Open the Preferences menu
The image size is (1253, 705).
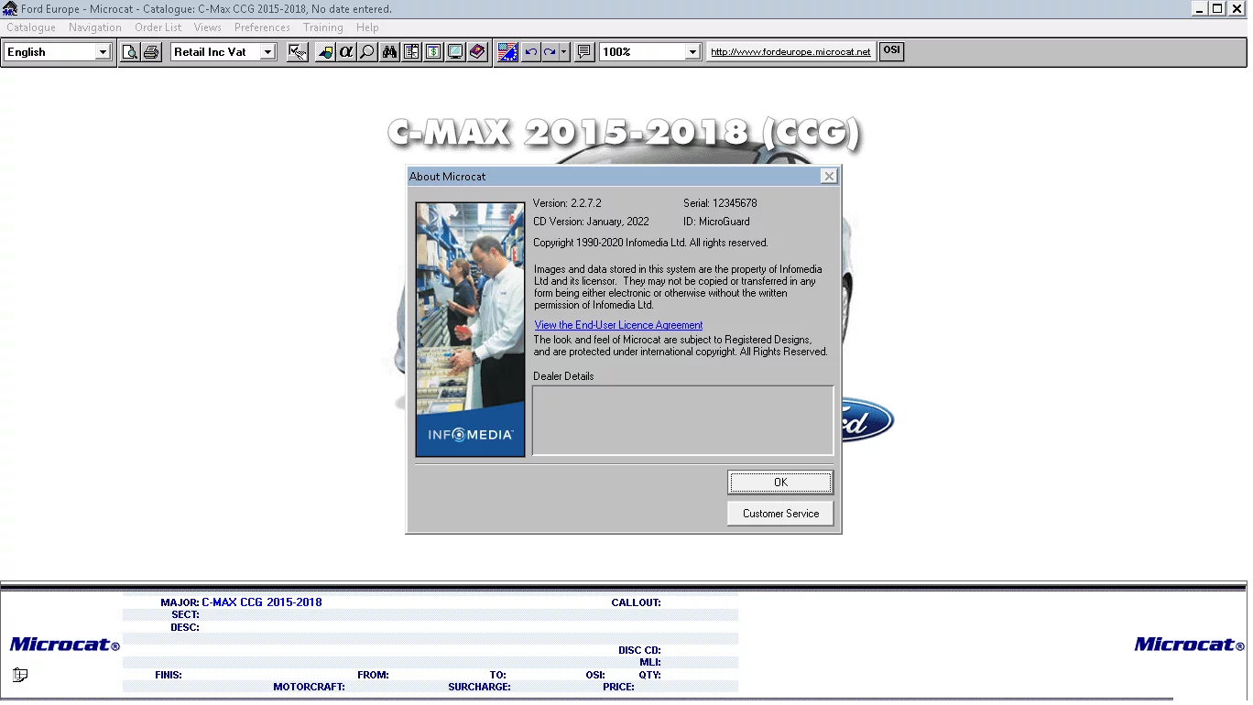pyautogui.click(x=262, y=27)
